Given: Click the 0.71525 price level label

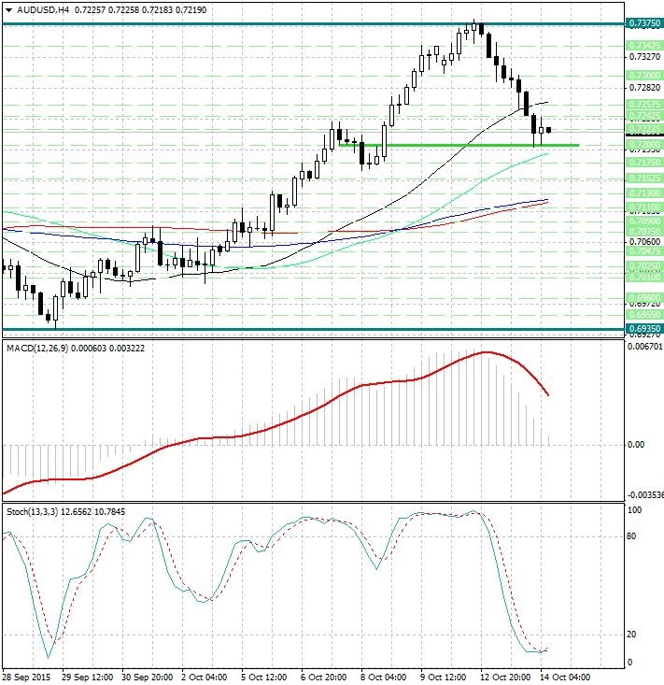Looking at the screenshot, I should (x=644, y=178).
